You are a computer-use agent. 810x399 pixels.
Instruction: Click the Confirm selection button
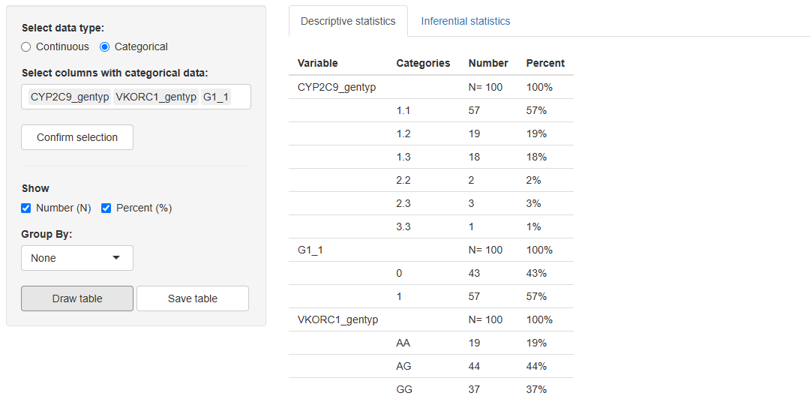[77, 137]
